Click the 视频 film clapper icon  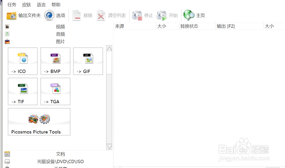point(7,27)
